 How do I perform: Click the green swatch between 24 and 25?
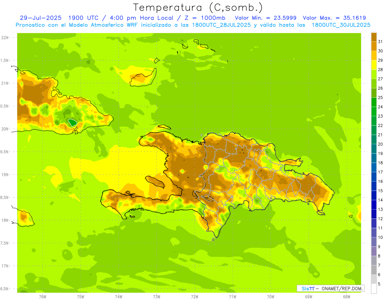(x=374, y=102)
